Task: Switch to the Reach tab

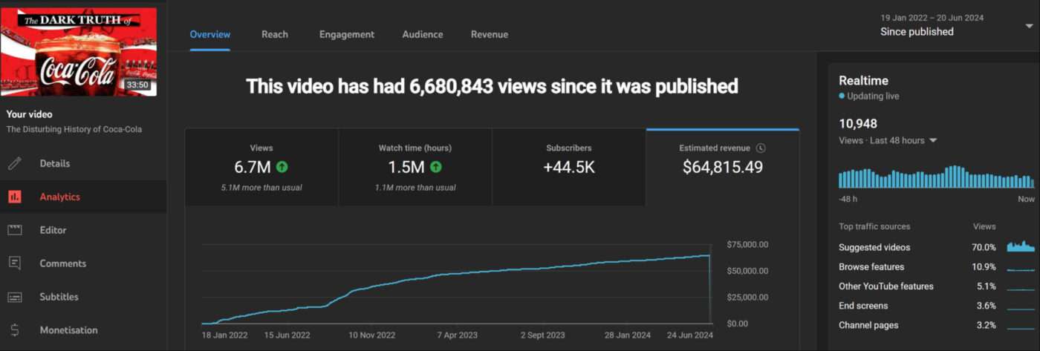Action: point(274,34)
